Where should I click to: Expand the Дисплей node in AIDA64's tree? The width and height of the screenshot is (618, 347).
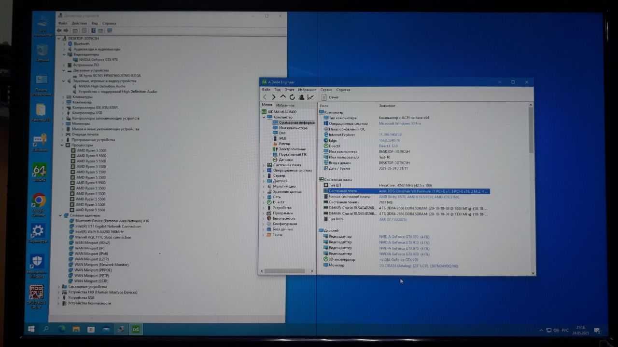(x=264, y=181)
